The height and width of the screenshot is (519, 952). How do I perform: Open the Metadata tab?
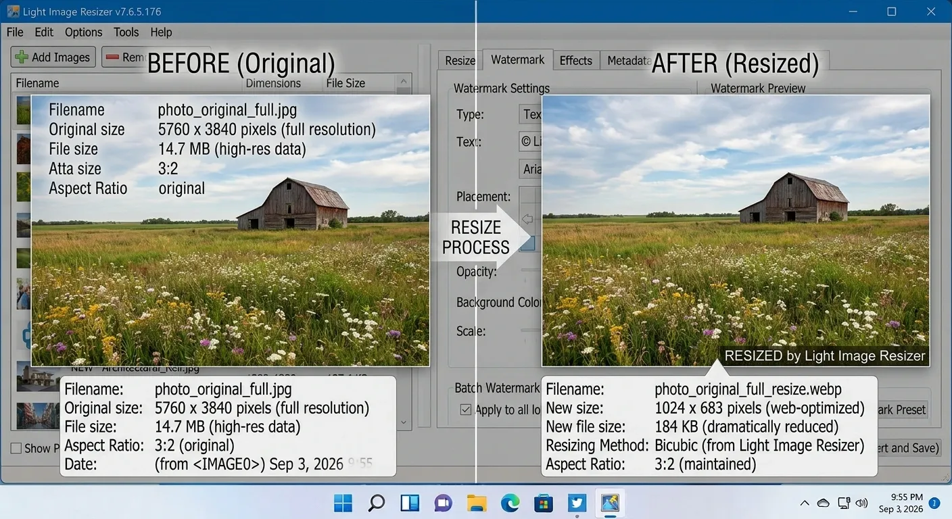[x=628, y=60]
